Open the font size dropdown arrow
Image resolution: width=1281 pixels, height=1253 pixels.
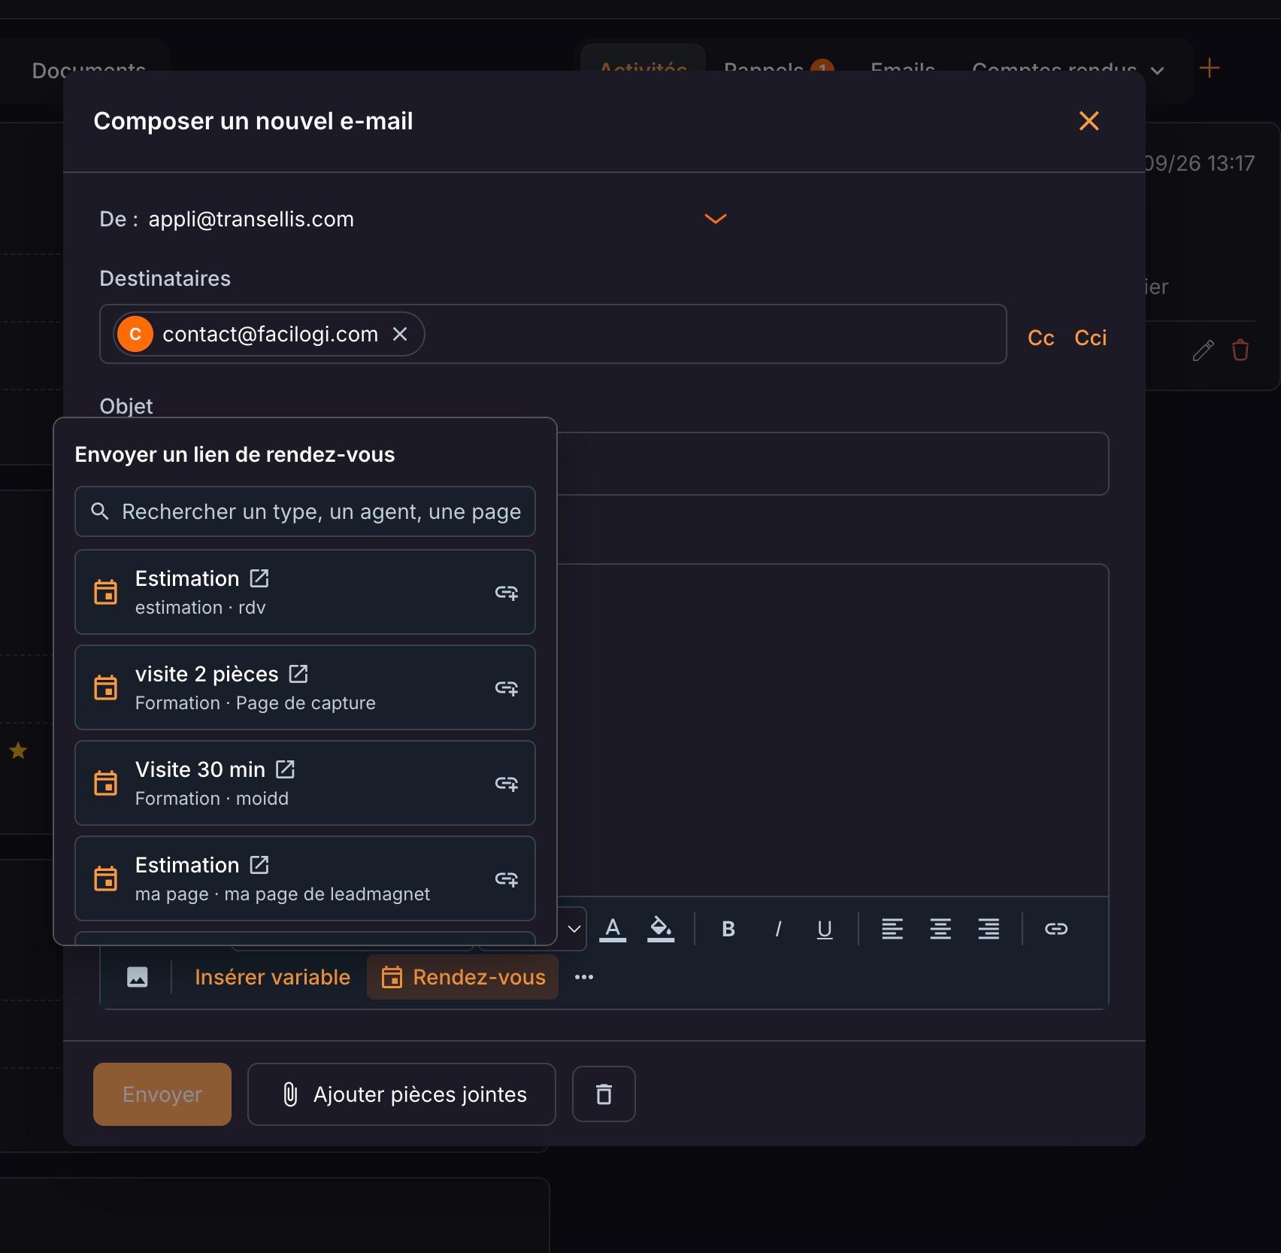[574, 929]
